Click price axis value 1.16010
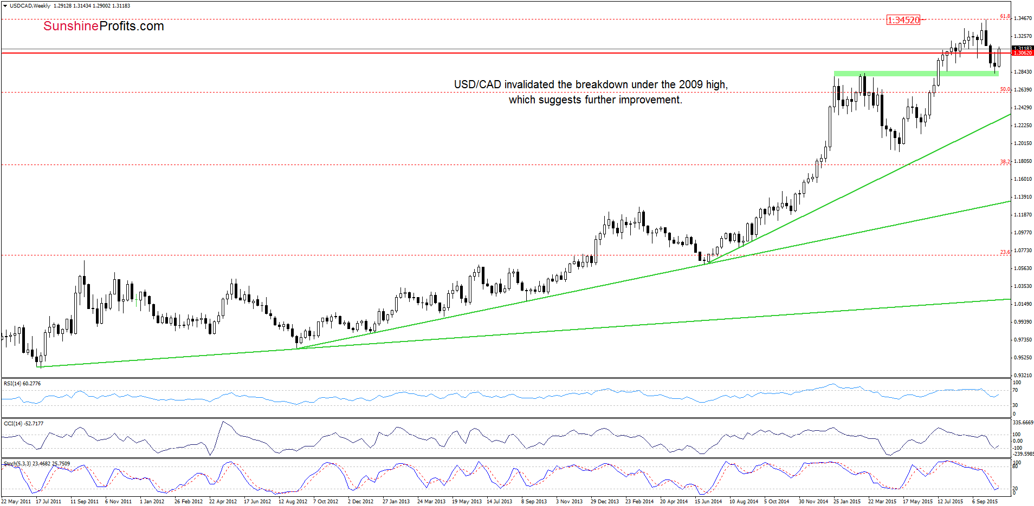This screenshot has height=506, width=1034. pos(1023,179)
